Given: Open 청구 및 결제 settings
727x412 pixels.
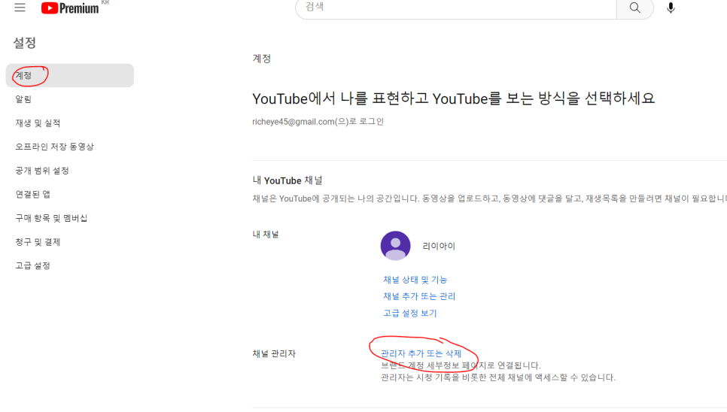Looking at the screenshot, I should (38, 242).
